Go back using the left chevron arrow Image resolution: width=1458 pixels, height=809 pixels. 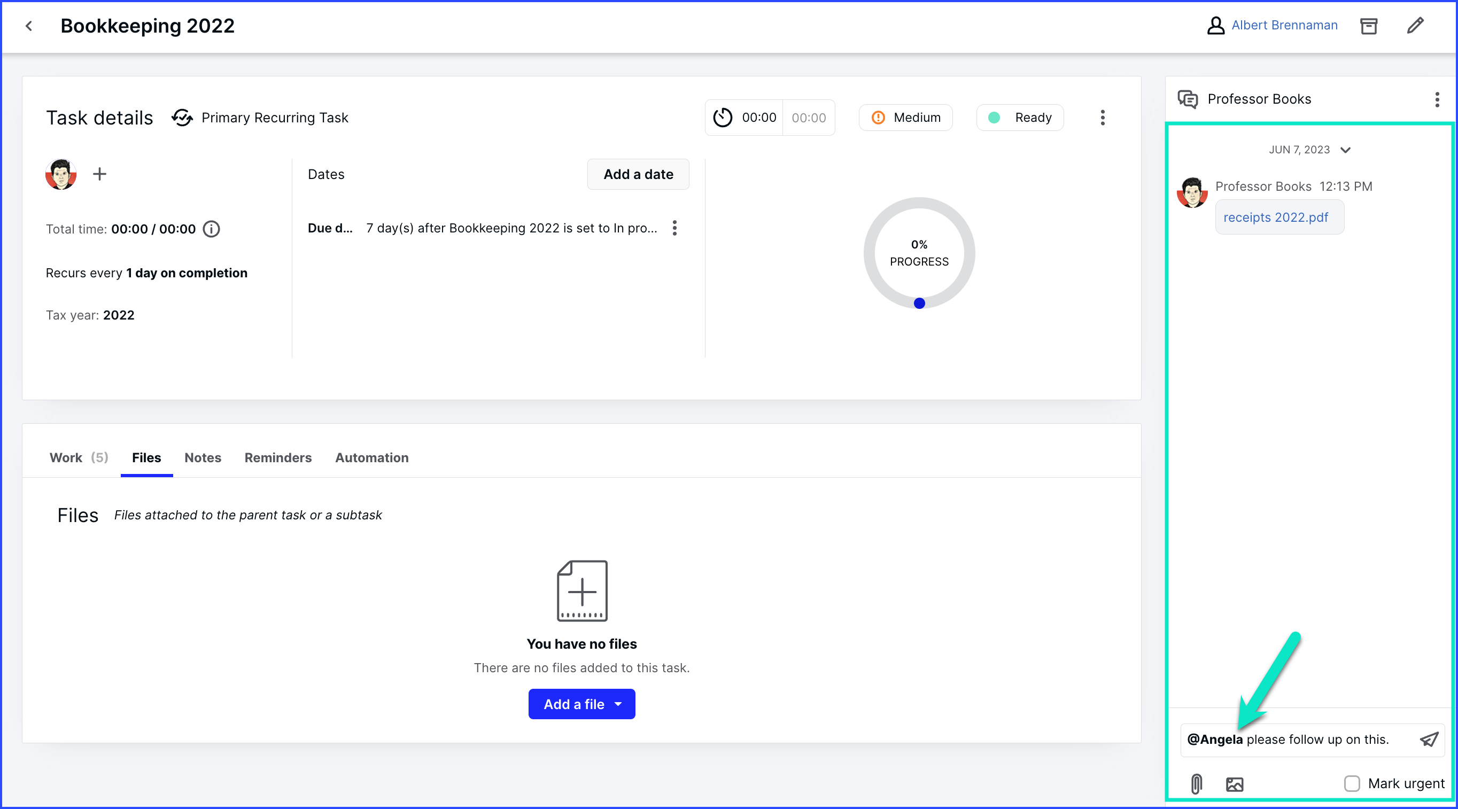pos(29,26)
